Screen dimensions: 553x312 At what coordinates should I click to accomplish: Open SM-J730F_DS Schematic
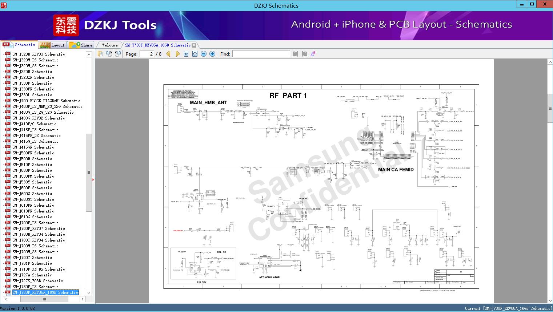[35, 287]
